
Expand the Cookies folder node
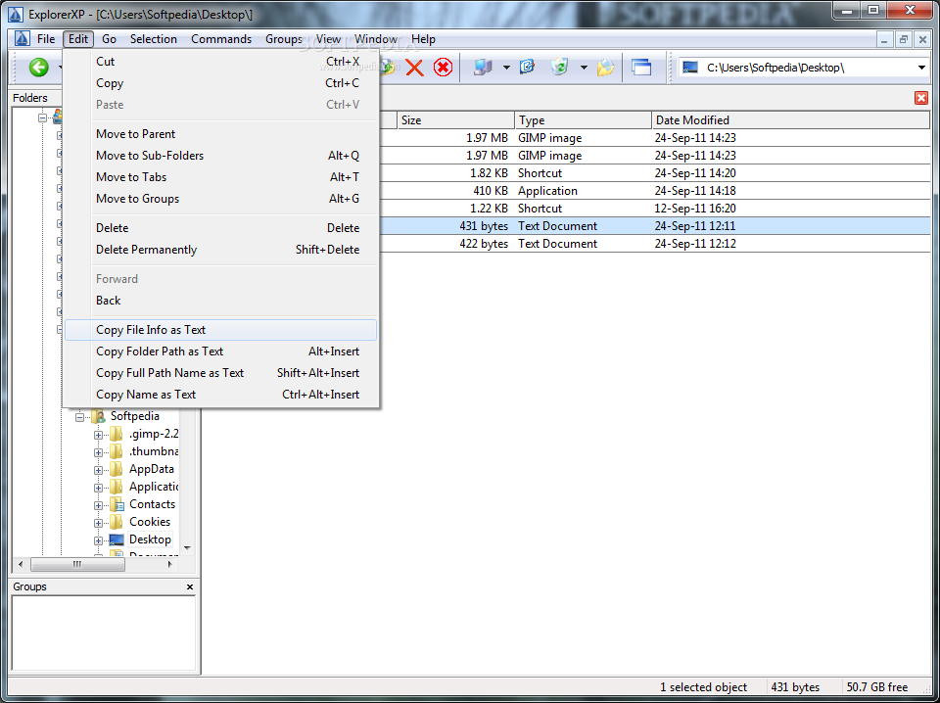(98, 523)
